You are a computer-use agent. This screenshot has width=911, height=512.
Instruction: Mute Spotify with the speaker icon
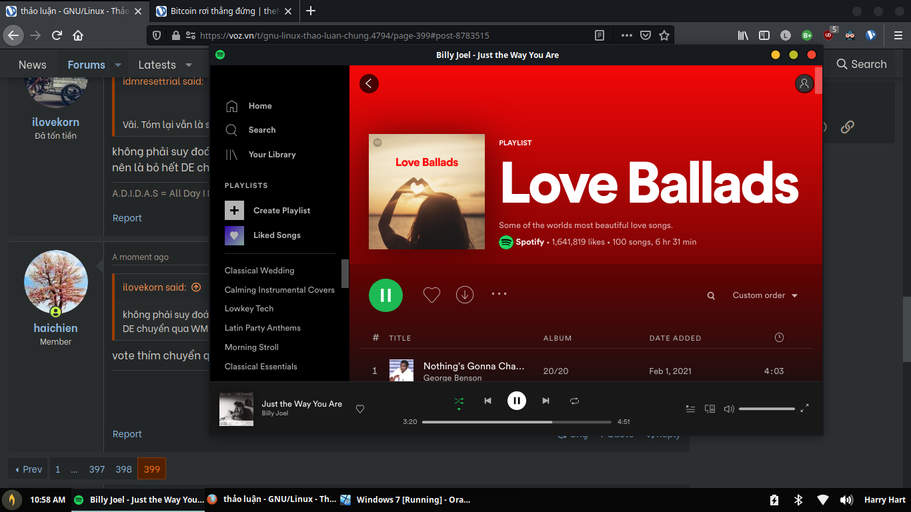[x=729, y=409]
